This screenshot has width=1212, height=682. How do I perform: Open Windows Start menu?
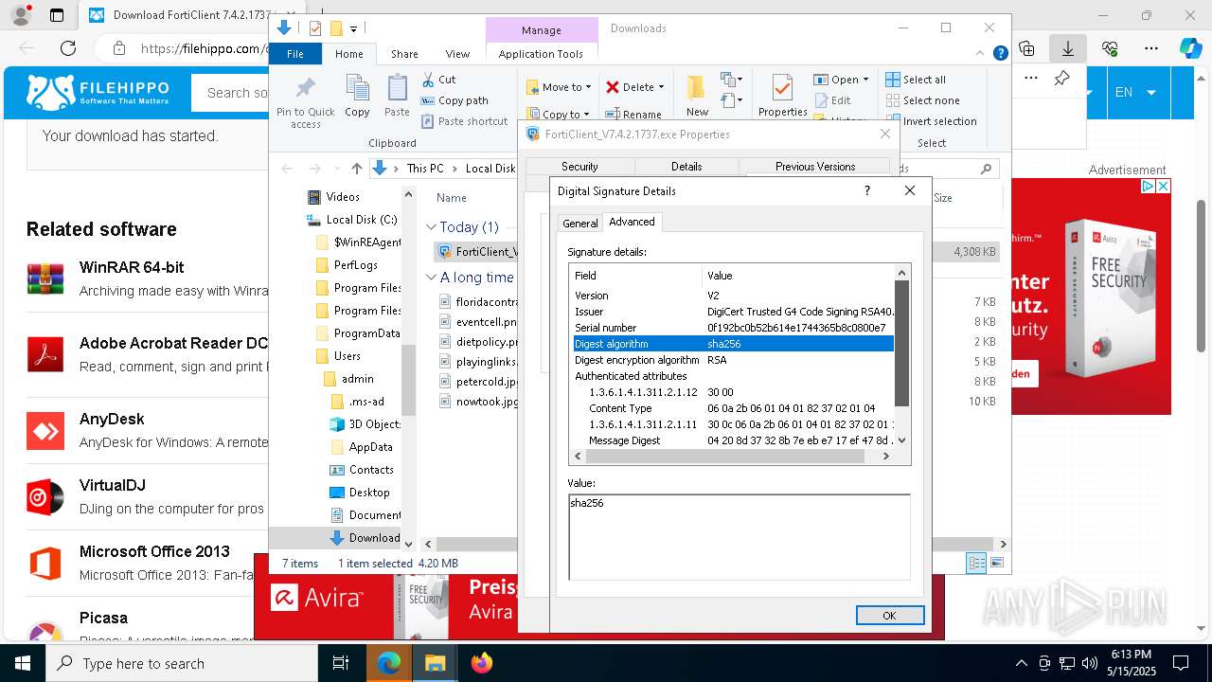click(23, 663)
